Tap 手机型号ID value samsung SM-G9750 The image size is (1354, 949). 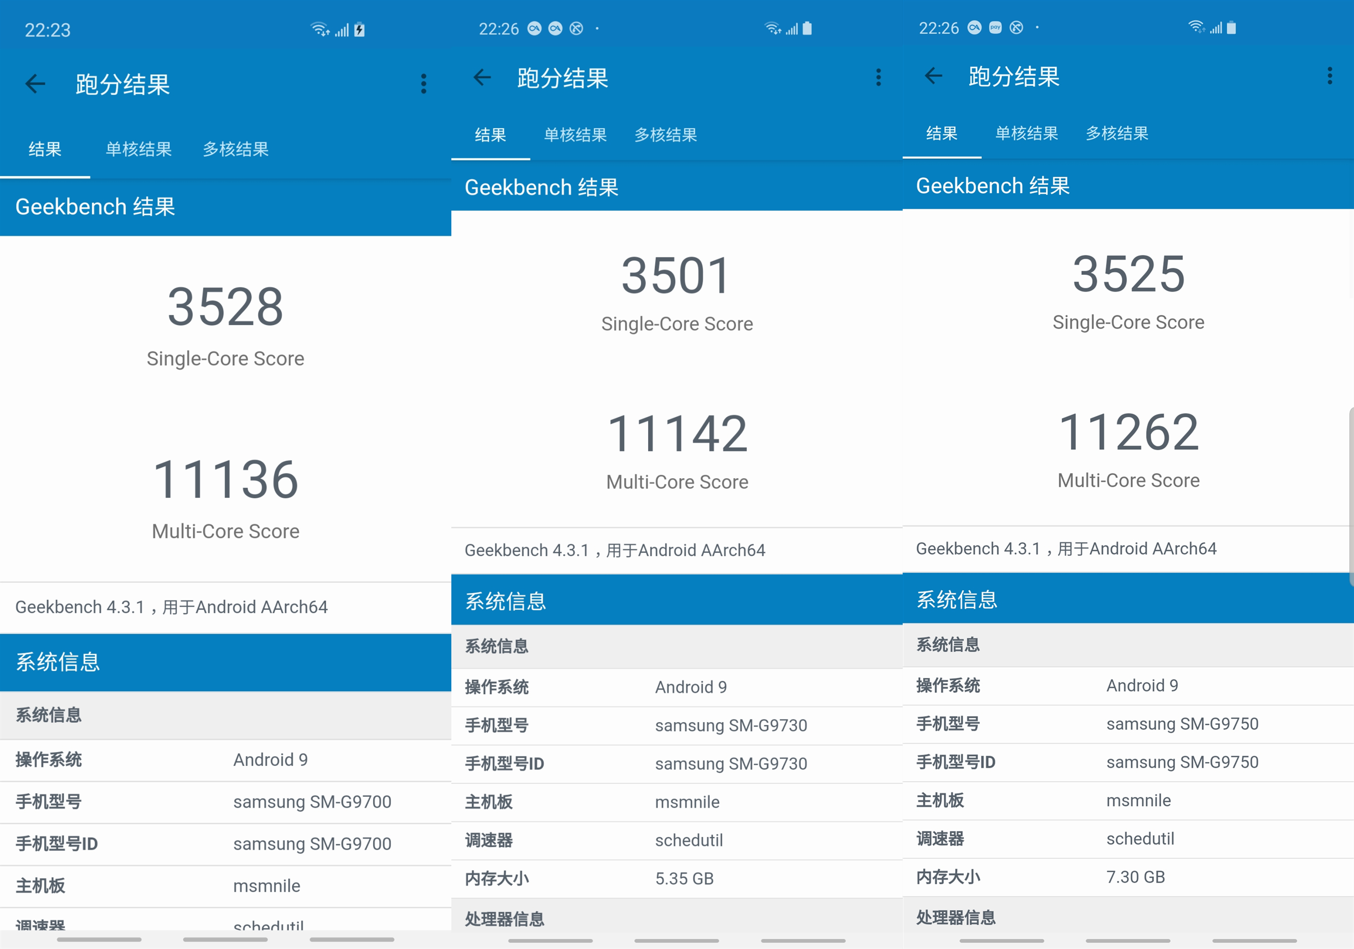click(x=1182, y=762)
